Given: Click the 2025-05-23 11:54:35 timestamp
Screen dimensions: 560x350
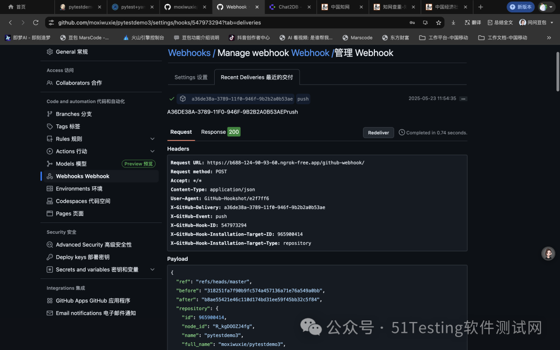Looking at the screenshot, I should pyautogui.click(x=432, y=98).
